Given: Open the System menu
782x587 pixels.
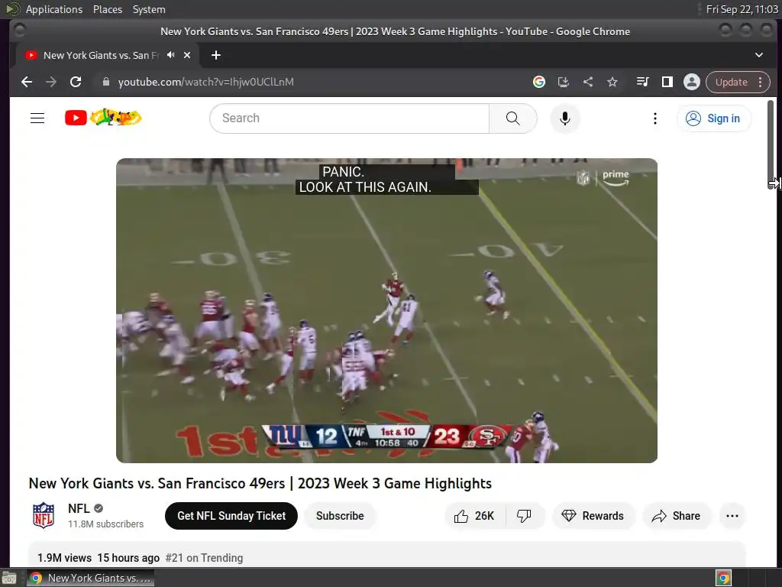Looking at the screenshot, I should (149, 9).
